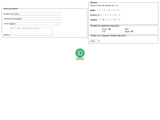Focus the Nombre input field
Viewport: 160px width, 120px height.
(35, 14)
